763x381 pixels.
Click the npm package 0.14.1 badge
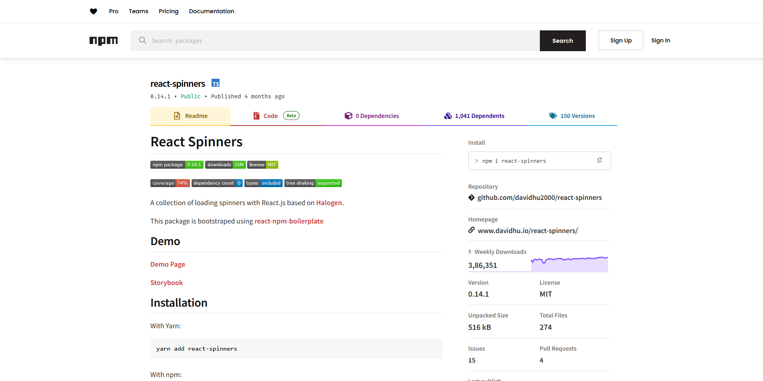(177, 165)
